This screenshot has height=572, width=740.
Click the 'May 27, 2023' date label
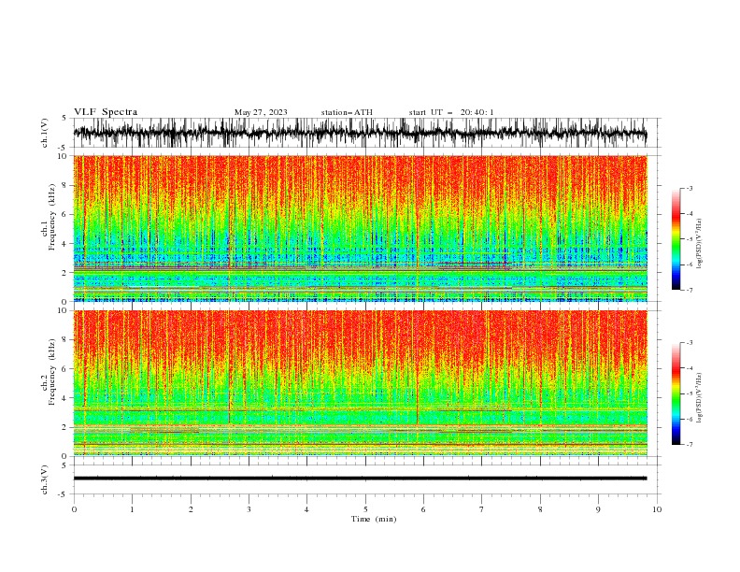coord(261,112)
